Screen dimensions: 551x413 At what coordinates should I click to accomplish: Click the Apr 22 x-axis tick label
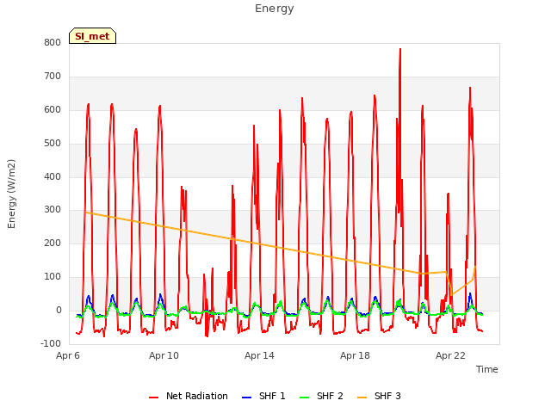(450, 355)
